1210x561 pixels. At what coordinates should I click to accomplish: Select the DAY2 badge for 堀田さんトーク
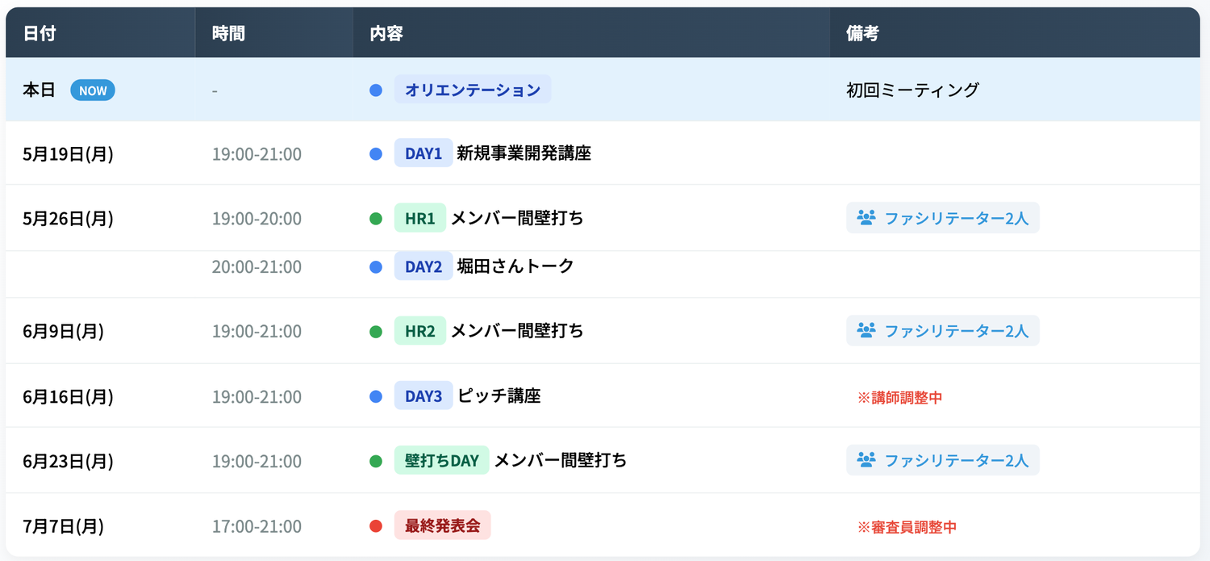click(x=423, y=266)
